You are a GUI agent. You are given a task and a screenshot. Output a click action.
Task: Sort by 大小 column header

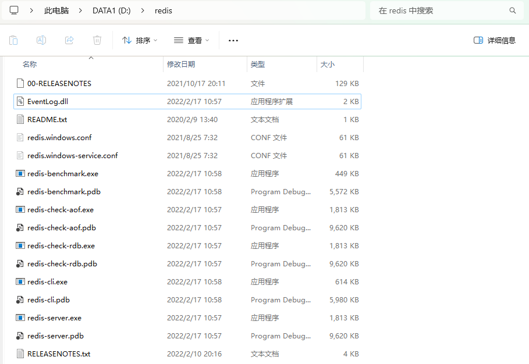tap(327, 65)
